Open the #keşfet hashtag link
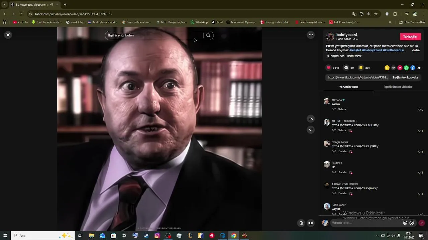The image size is (428, 240). (355, 50)
